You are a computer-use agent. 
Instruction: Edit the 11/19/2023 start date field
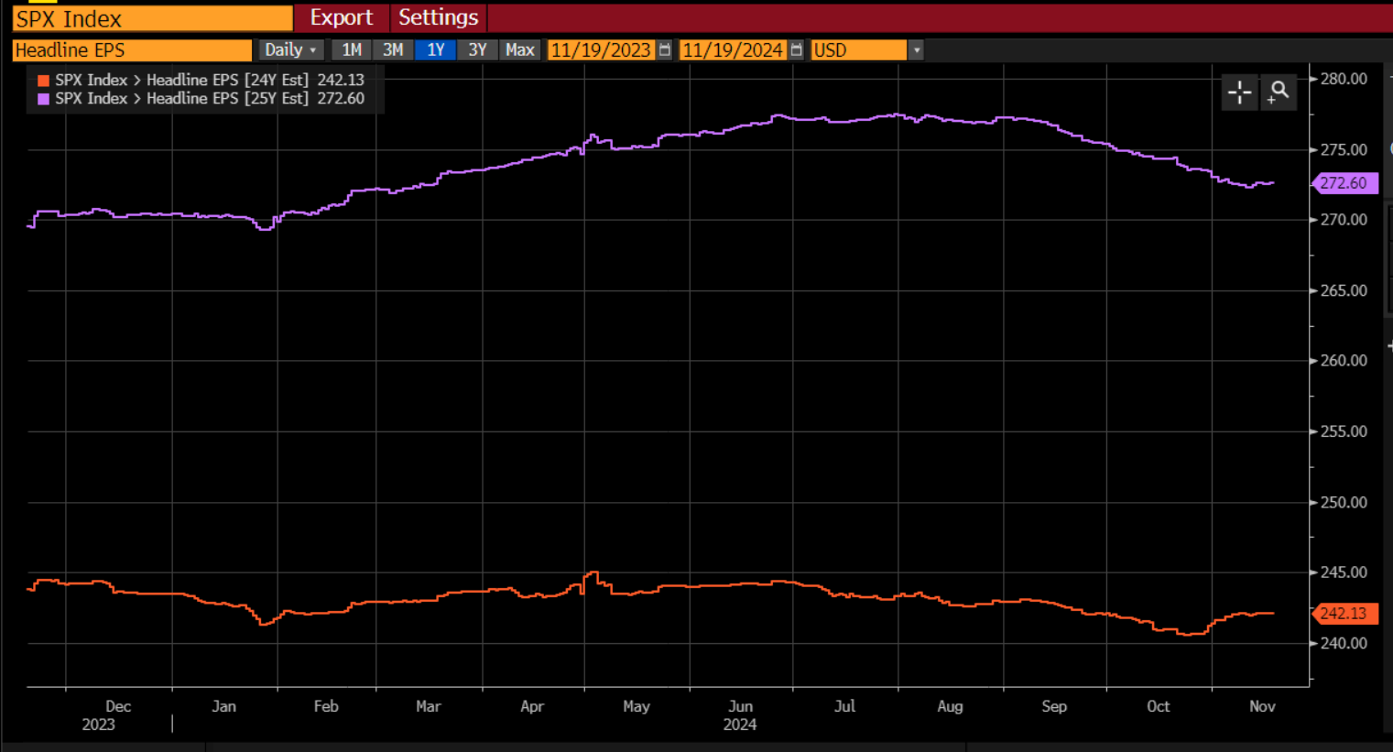(x=601, y=50)
